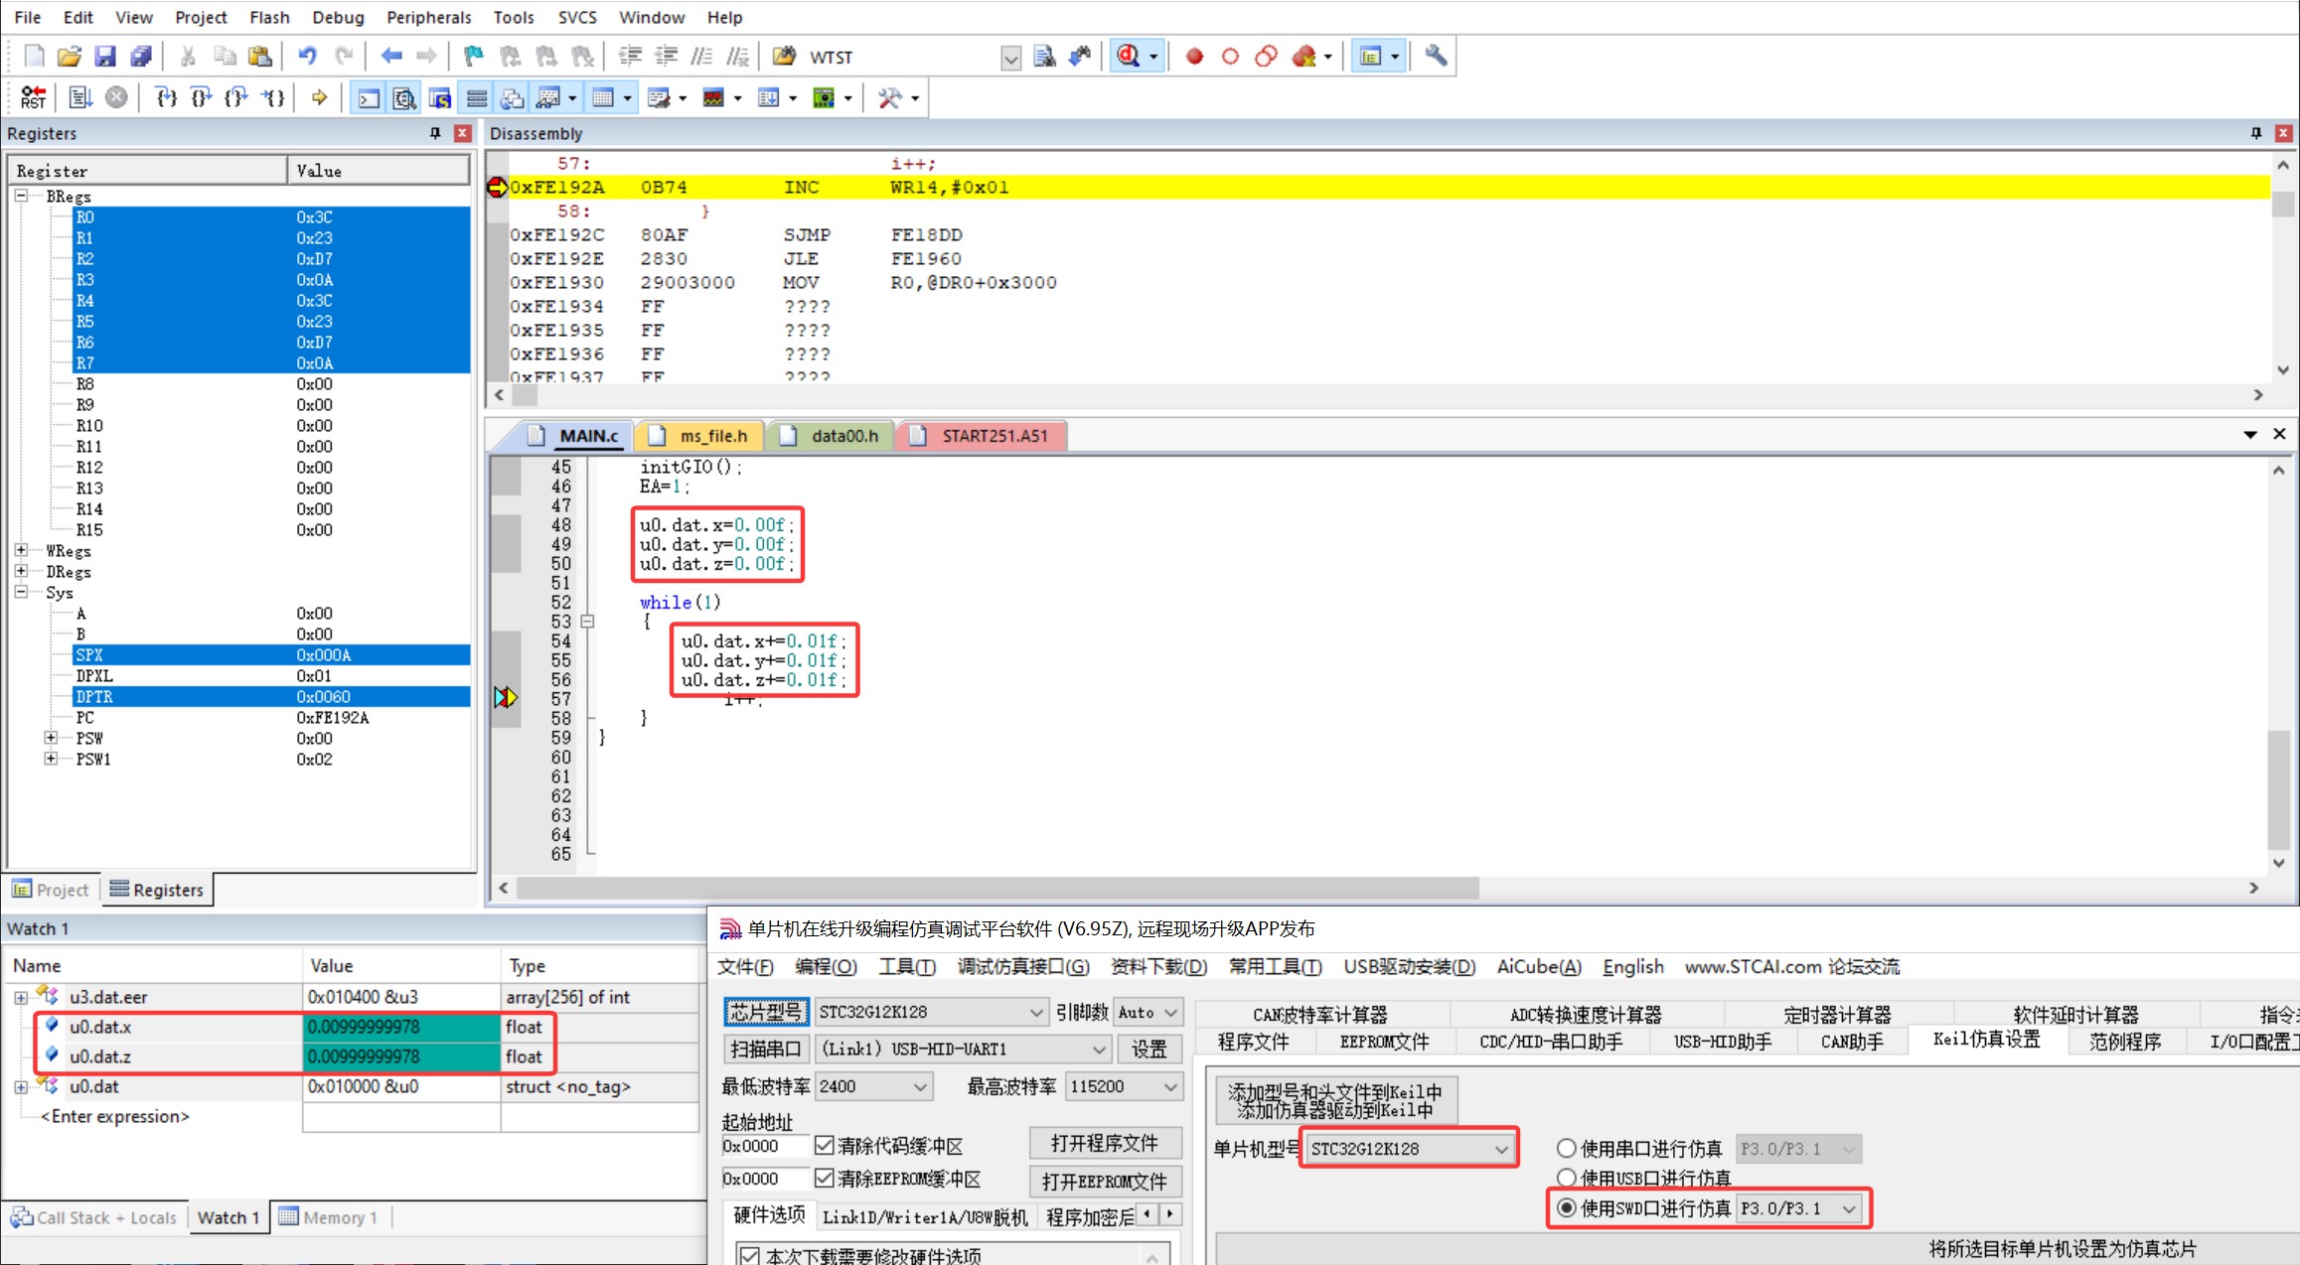This screenshot has height=1265, width=2300.
Task: Click the Undo toolbar icon
Action: 308,57
